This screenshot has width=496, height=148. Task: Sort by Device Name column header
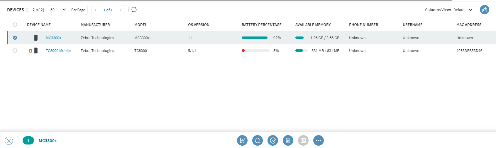(x=39, y=25)
